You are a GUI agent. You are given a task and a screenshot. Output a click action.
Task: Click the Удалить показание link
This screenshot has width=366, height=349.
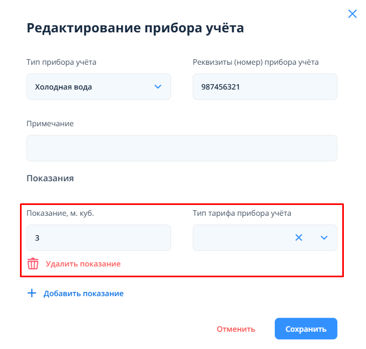point(83,264)
